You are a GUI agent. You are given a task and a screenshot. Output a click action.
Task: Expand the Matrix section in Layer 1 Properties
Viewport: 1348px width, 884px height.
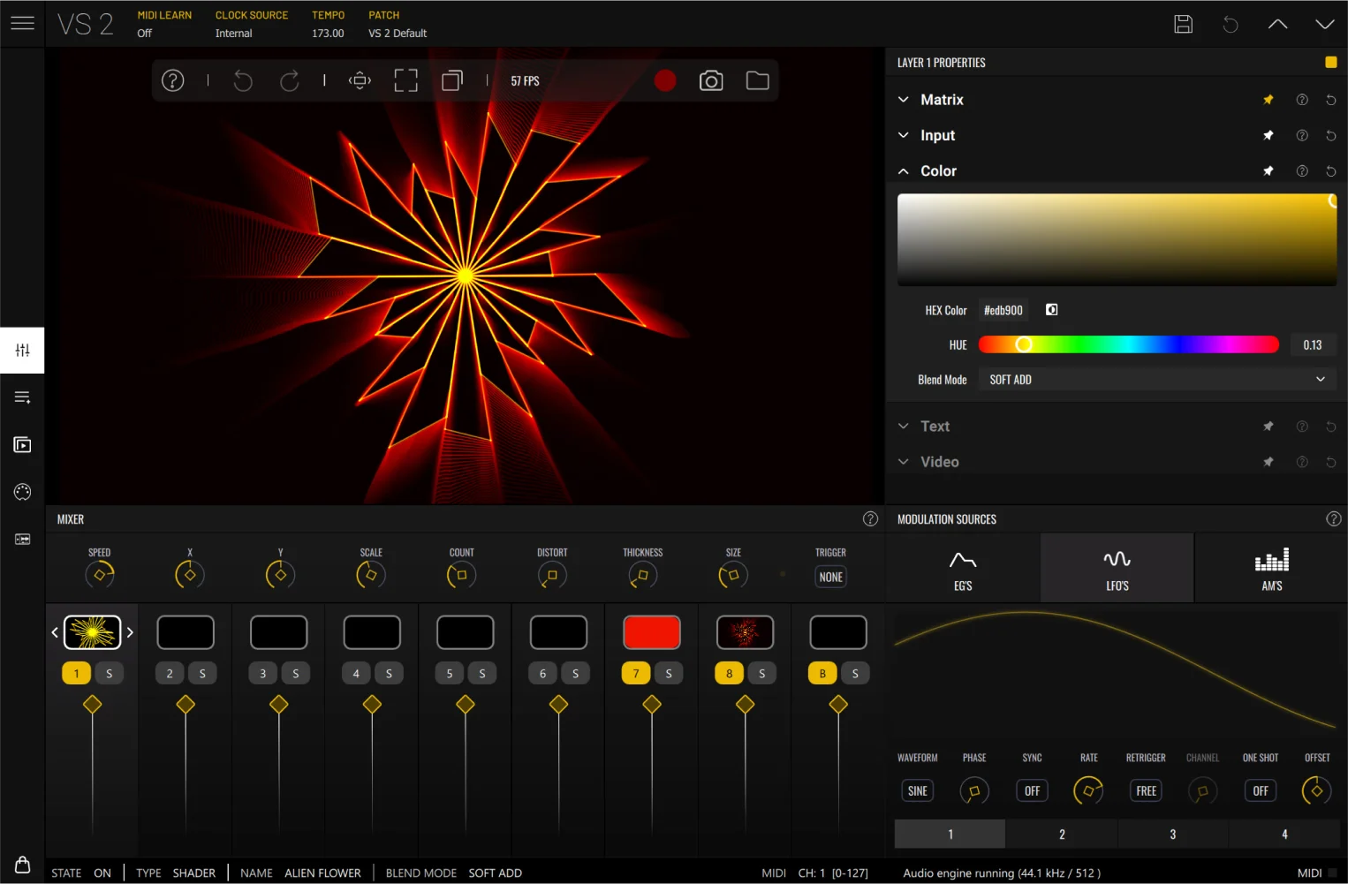pos(903,100)
